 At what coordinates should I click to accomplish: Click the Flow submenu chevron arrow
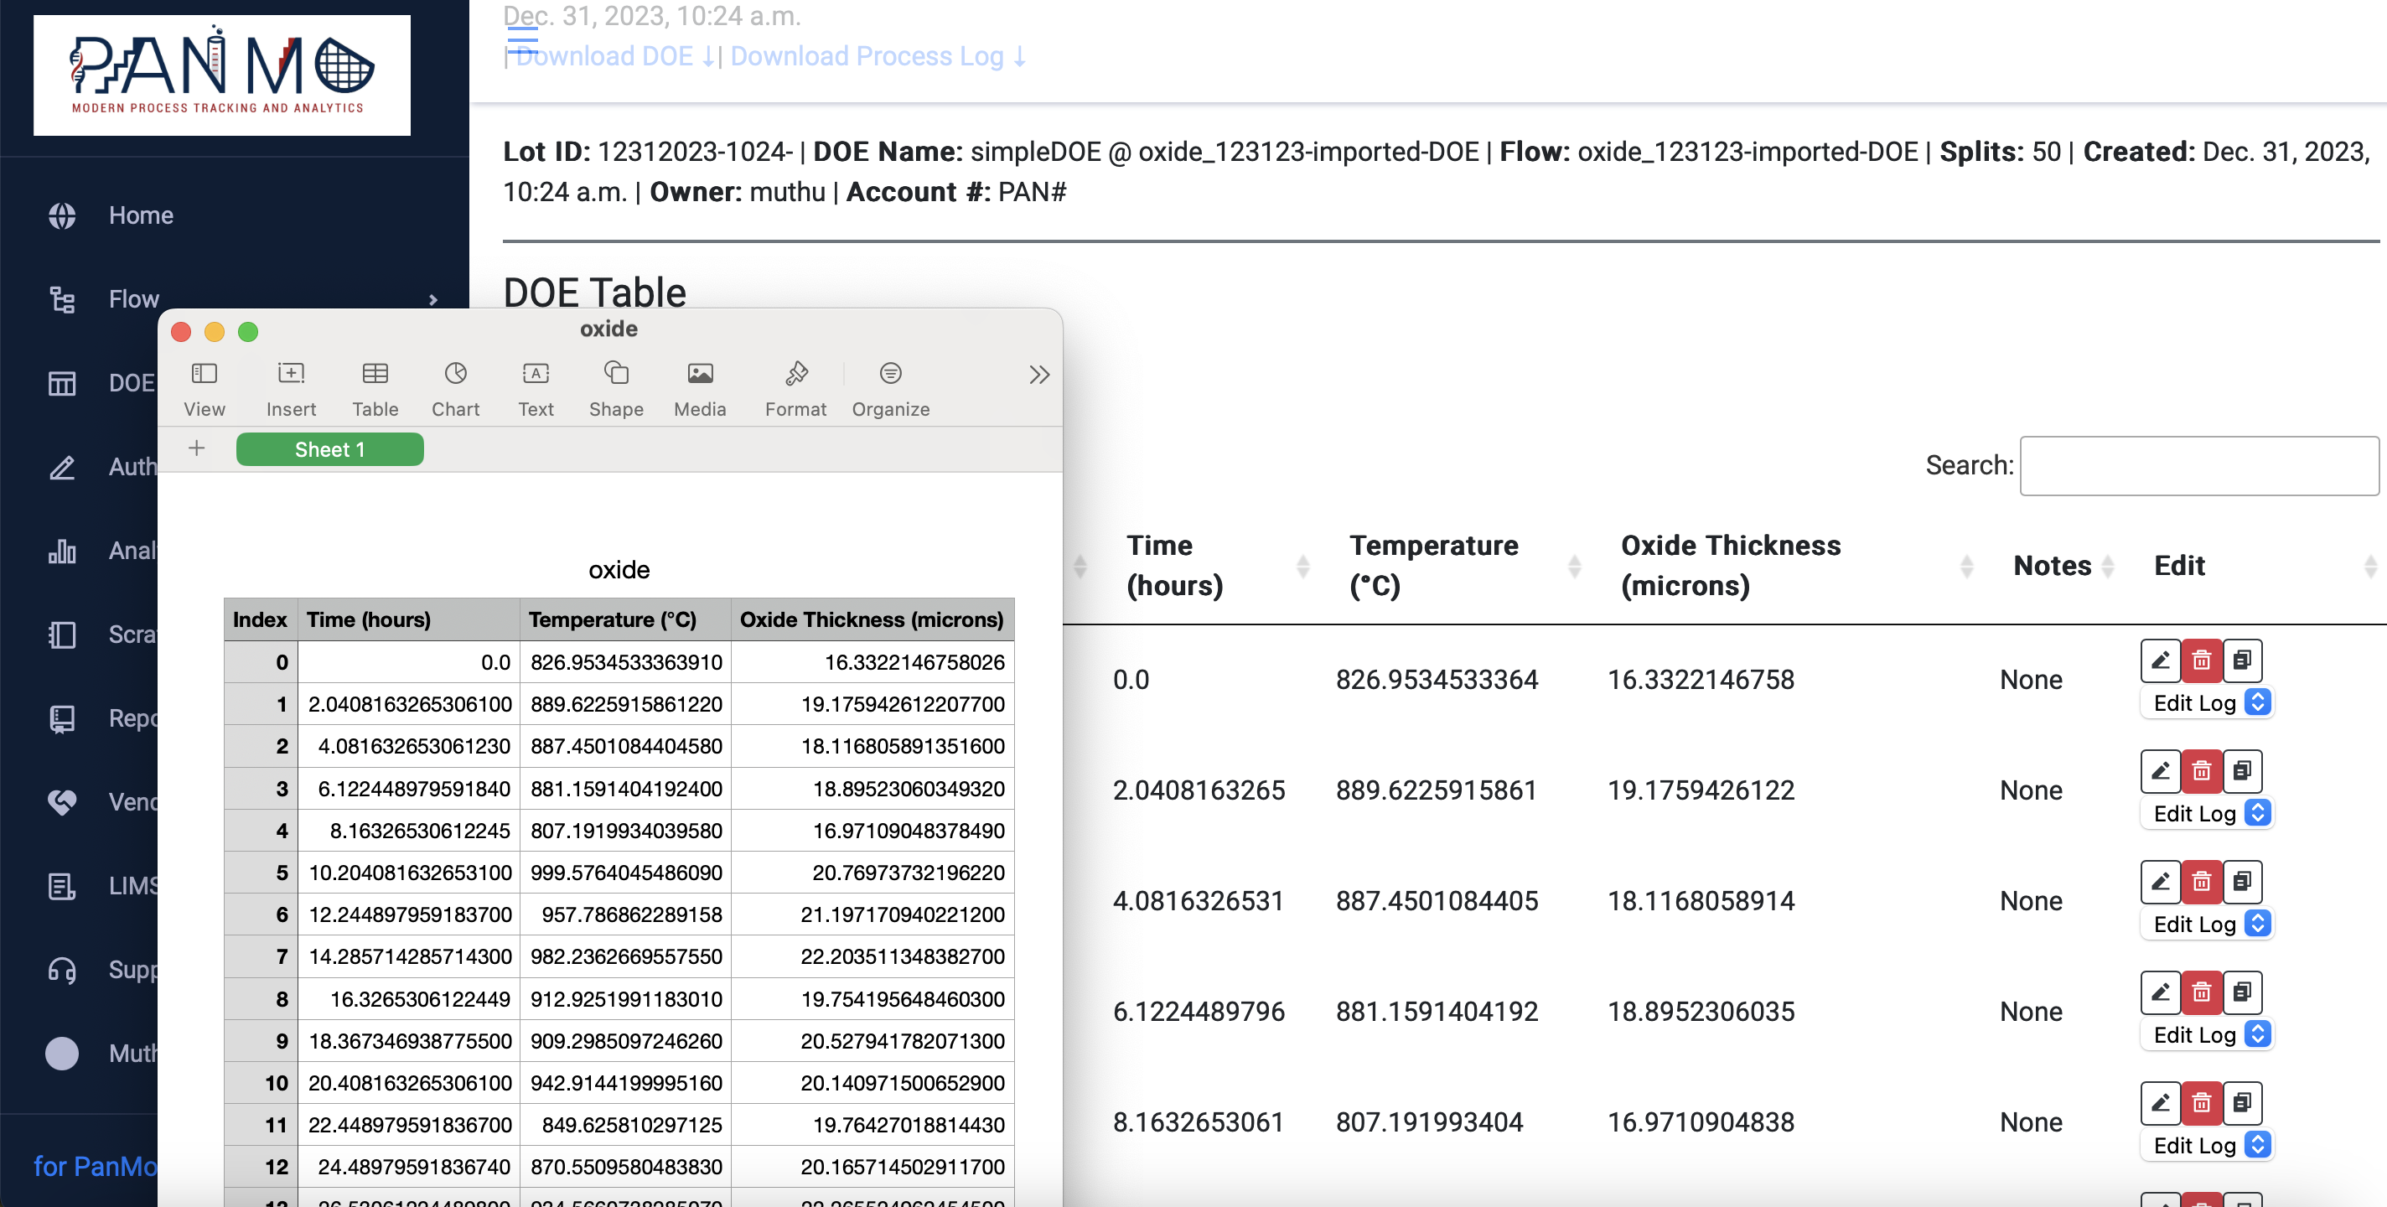point(432,299)
